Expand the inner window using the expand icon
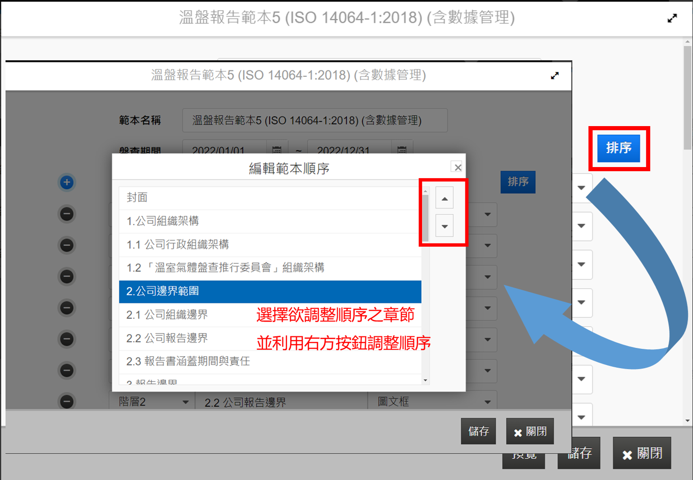 click(x=555, y=75)
